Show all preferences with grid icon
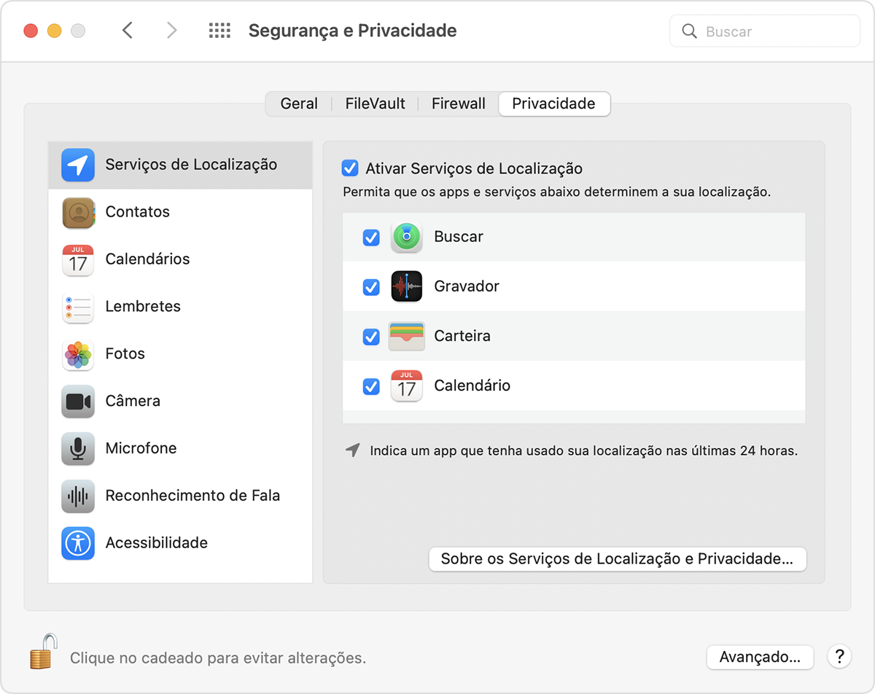The height and width of the screenshot is (694, 875). [219, 31]
